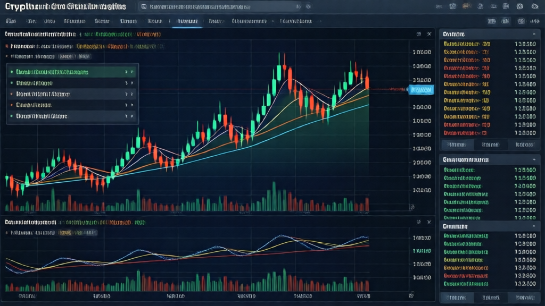Click the rightmost icon in the top-right toolbar

534,6
